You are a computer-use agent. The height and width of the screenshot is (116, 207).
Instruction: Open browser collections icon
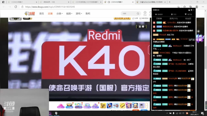[x=191, y=7]
